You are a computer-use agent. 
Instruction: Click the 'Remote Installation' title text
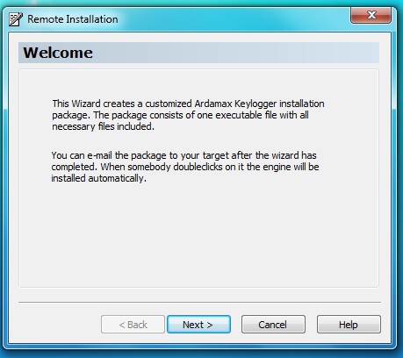click(x=73, y=19)
